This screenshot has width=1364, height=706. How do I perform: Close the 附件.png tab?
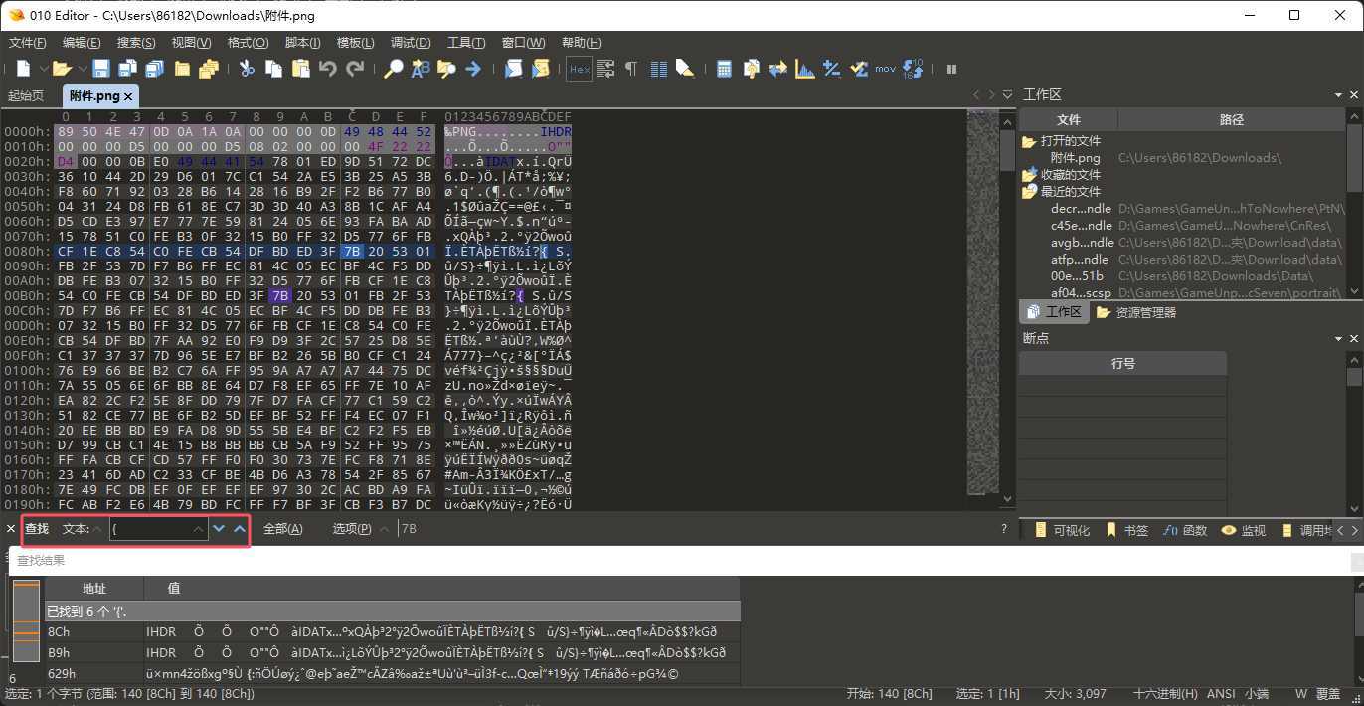pyautogui.click(x=129, y=96)
